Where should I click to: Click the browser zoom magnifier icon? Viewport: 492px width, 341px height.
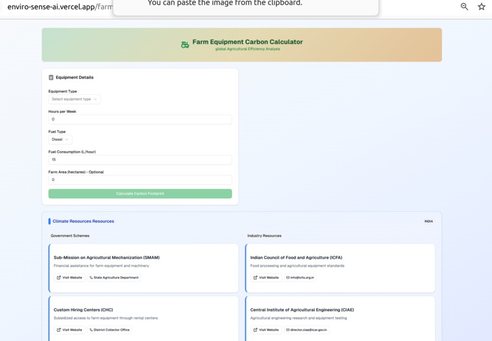(464, 7)
